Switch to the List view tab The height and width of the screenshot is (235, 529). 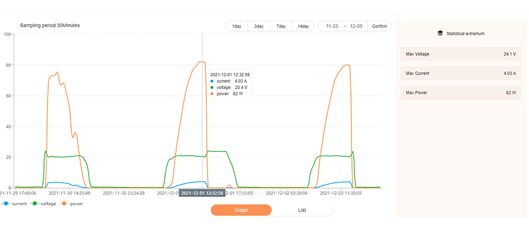point(302,210)
